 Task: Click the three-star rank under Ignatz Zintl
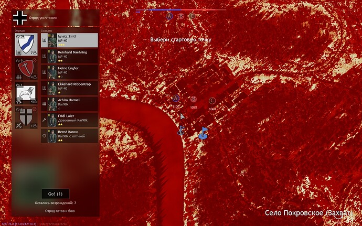pyautogui.click(x=61, y=45)
